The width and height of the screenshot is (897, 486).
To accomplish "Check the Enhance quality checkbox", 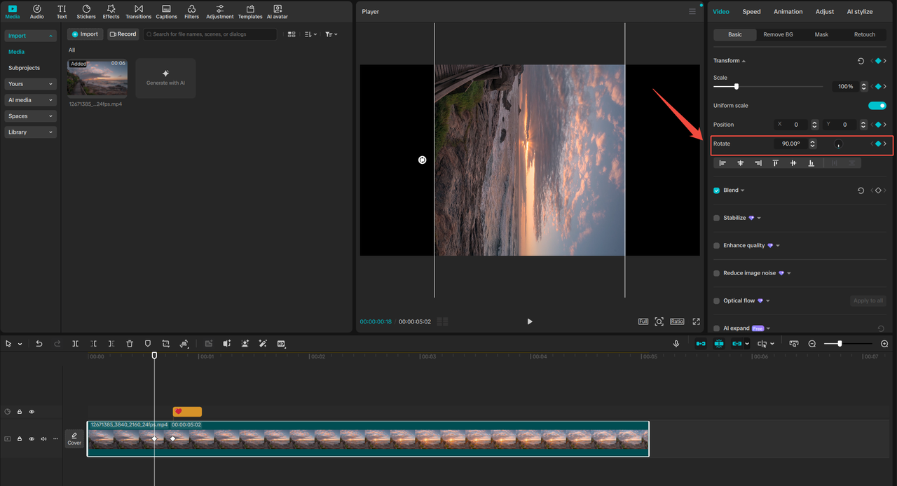I will [715, 245].
